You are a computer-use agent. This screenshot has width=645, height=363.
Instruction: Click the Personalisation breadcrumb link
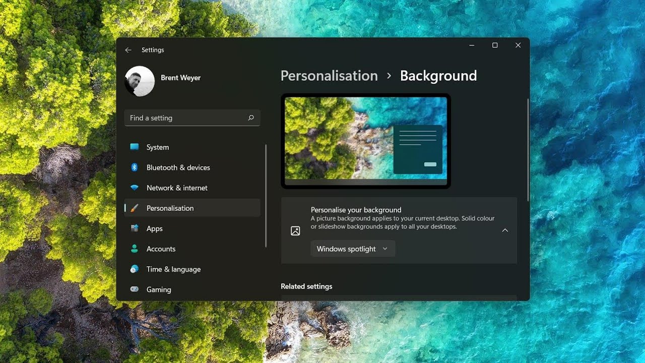(x=329, y=76)
